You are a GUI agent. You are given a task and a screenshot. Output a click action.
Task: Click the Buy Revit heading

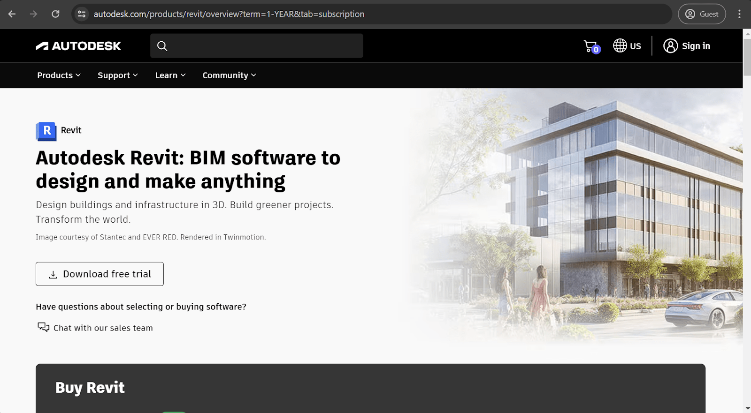tap(90, 388)
